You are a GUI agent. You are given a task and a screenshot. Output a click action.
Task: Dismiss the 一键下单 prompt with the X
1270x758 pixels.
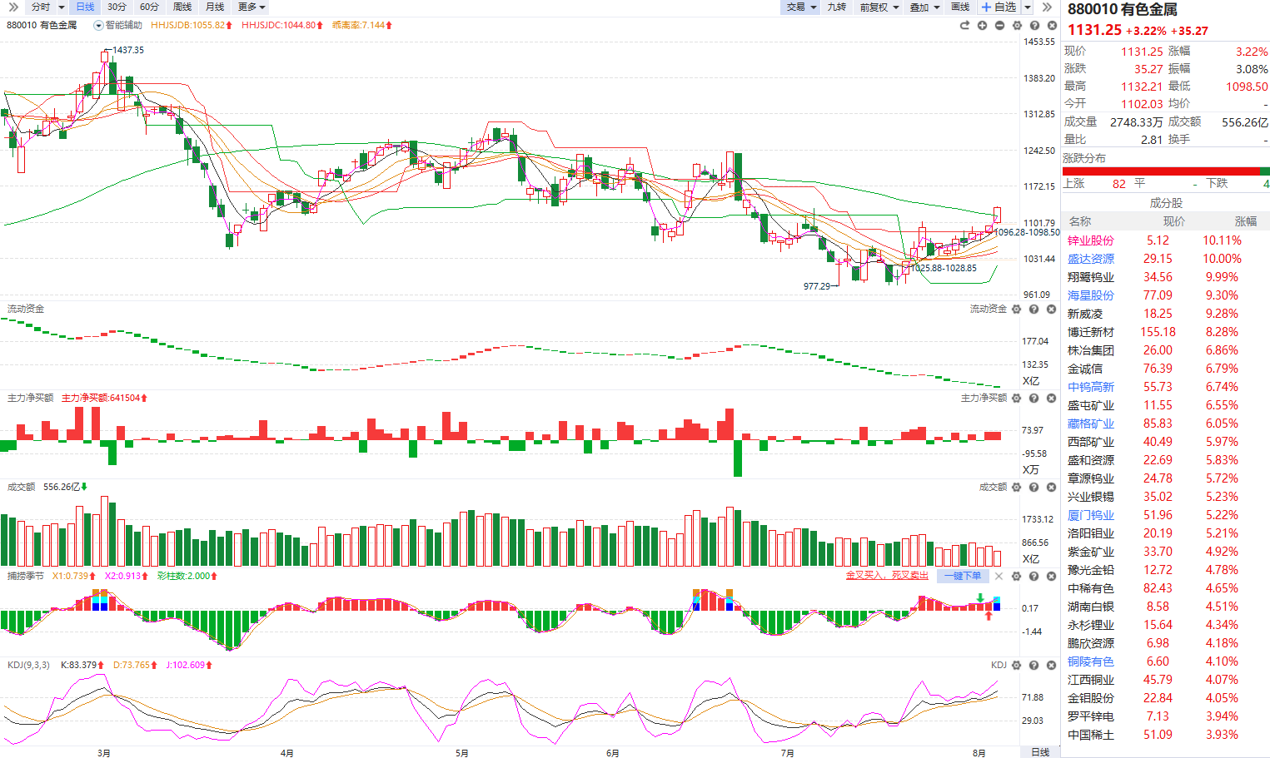(999, 576)
